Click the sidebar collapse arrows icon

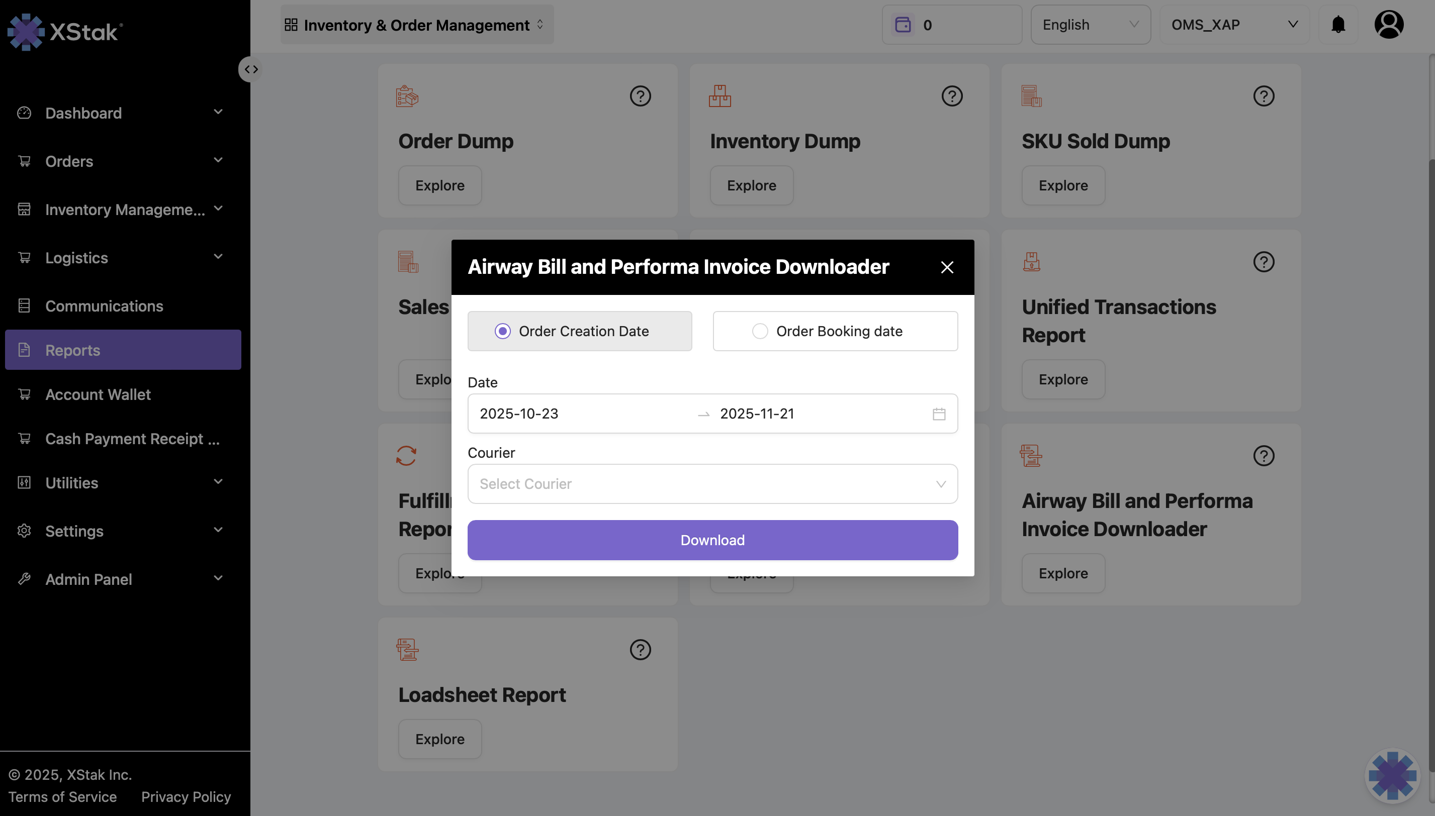tap(251, 69)
